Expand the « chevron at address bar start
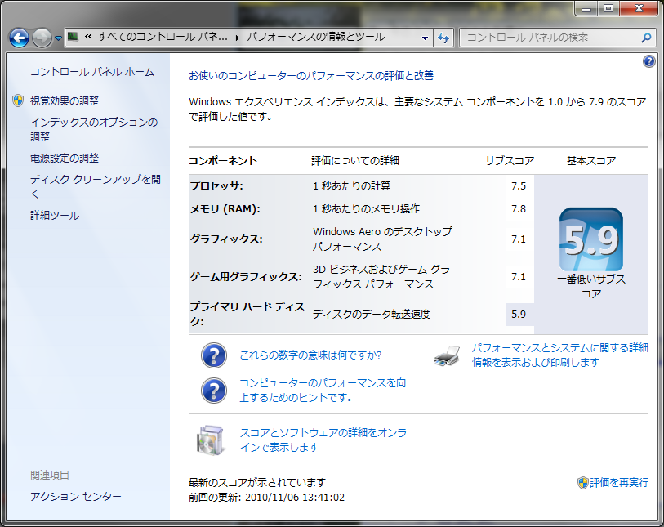Viewport: 664px width, 527px height. click(x=87, y=38)
